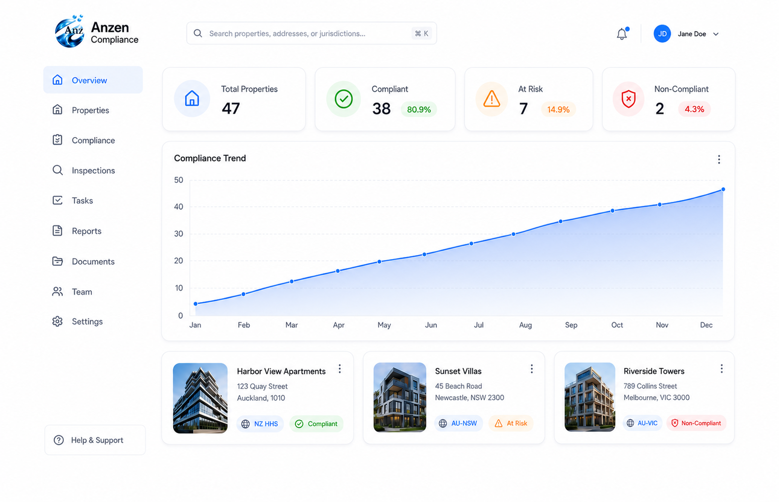Click the 4.3% non-compliant percentage badge
The height and width of the screenshot is (502, 779).
(694, 109)
